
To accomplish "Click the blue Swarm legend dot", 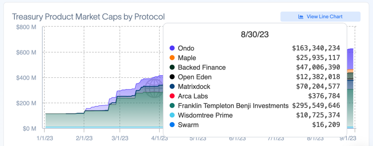I will pos(172,125).
